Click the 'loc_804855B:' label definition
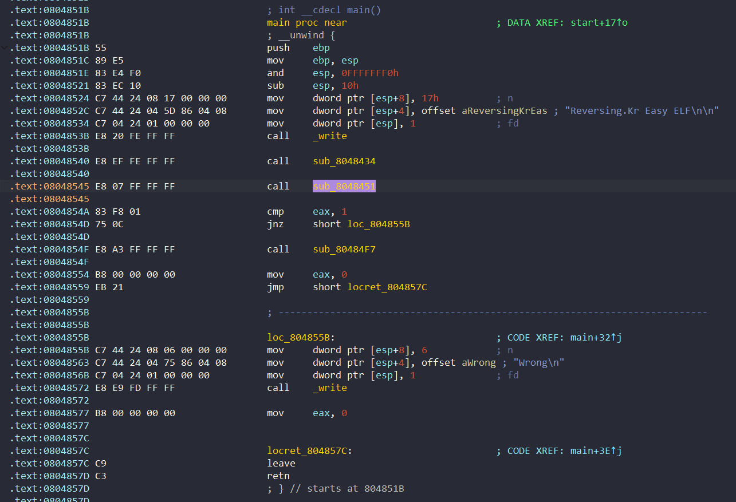Viewport: 736px width, 502px height. pyautogui.click(x=301, y=337)
